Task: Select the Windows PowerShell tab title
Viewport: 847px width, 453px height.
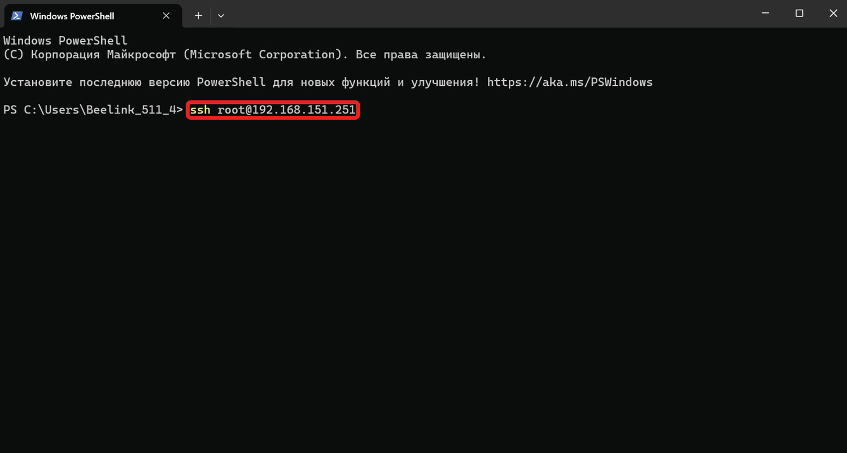Action: coord(72,16)
